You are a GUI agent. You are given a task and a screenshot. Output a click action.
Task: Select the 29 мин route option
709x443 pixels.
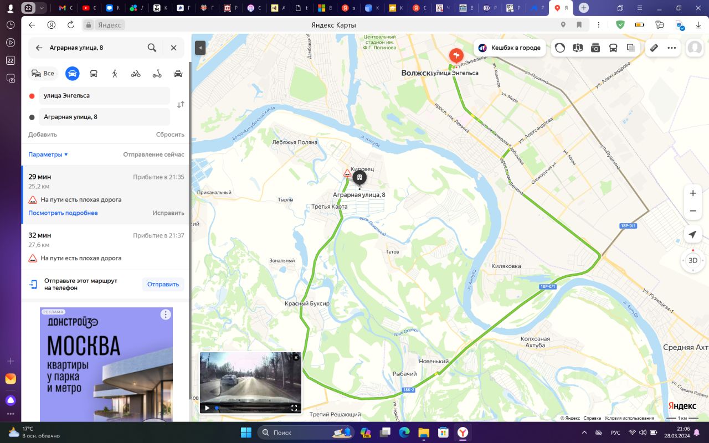coord(106,194)
